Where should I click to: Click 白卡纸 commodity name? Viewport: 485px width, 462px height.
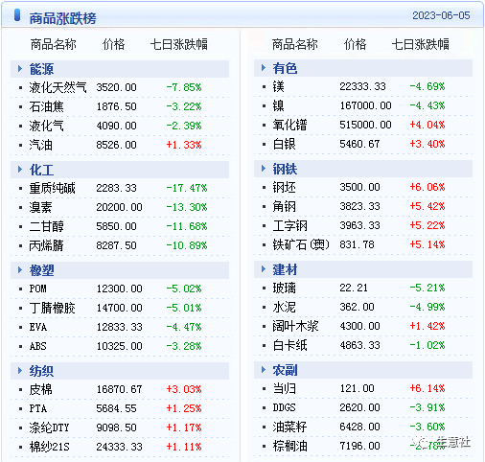pos(289,345)
